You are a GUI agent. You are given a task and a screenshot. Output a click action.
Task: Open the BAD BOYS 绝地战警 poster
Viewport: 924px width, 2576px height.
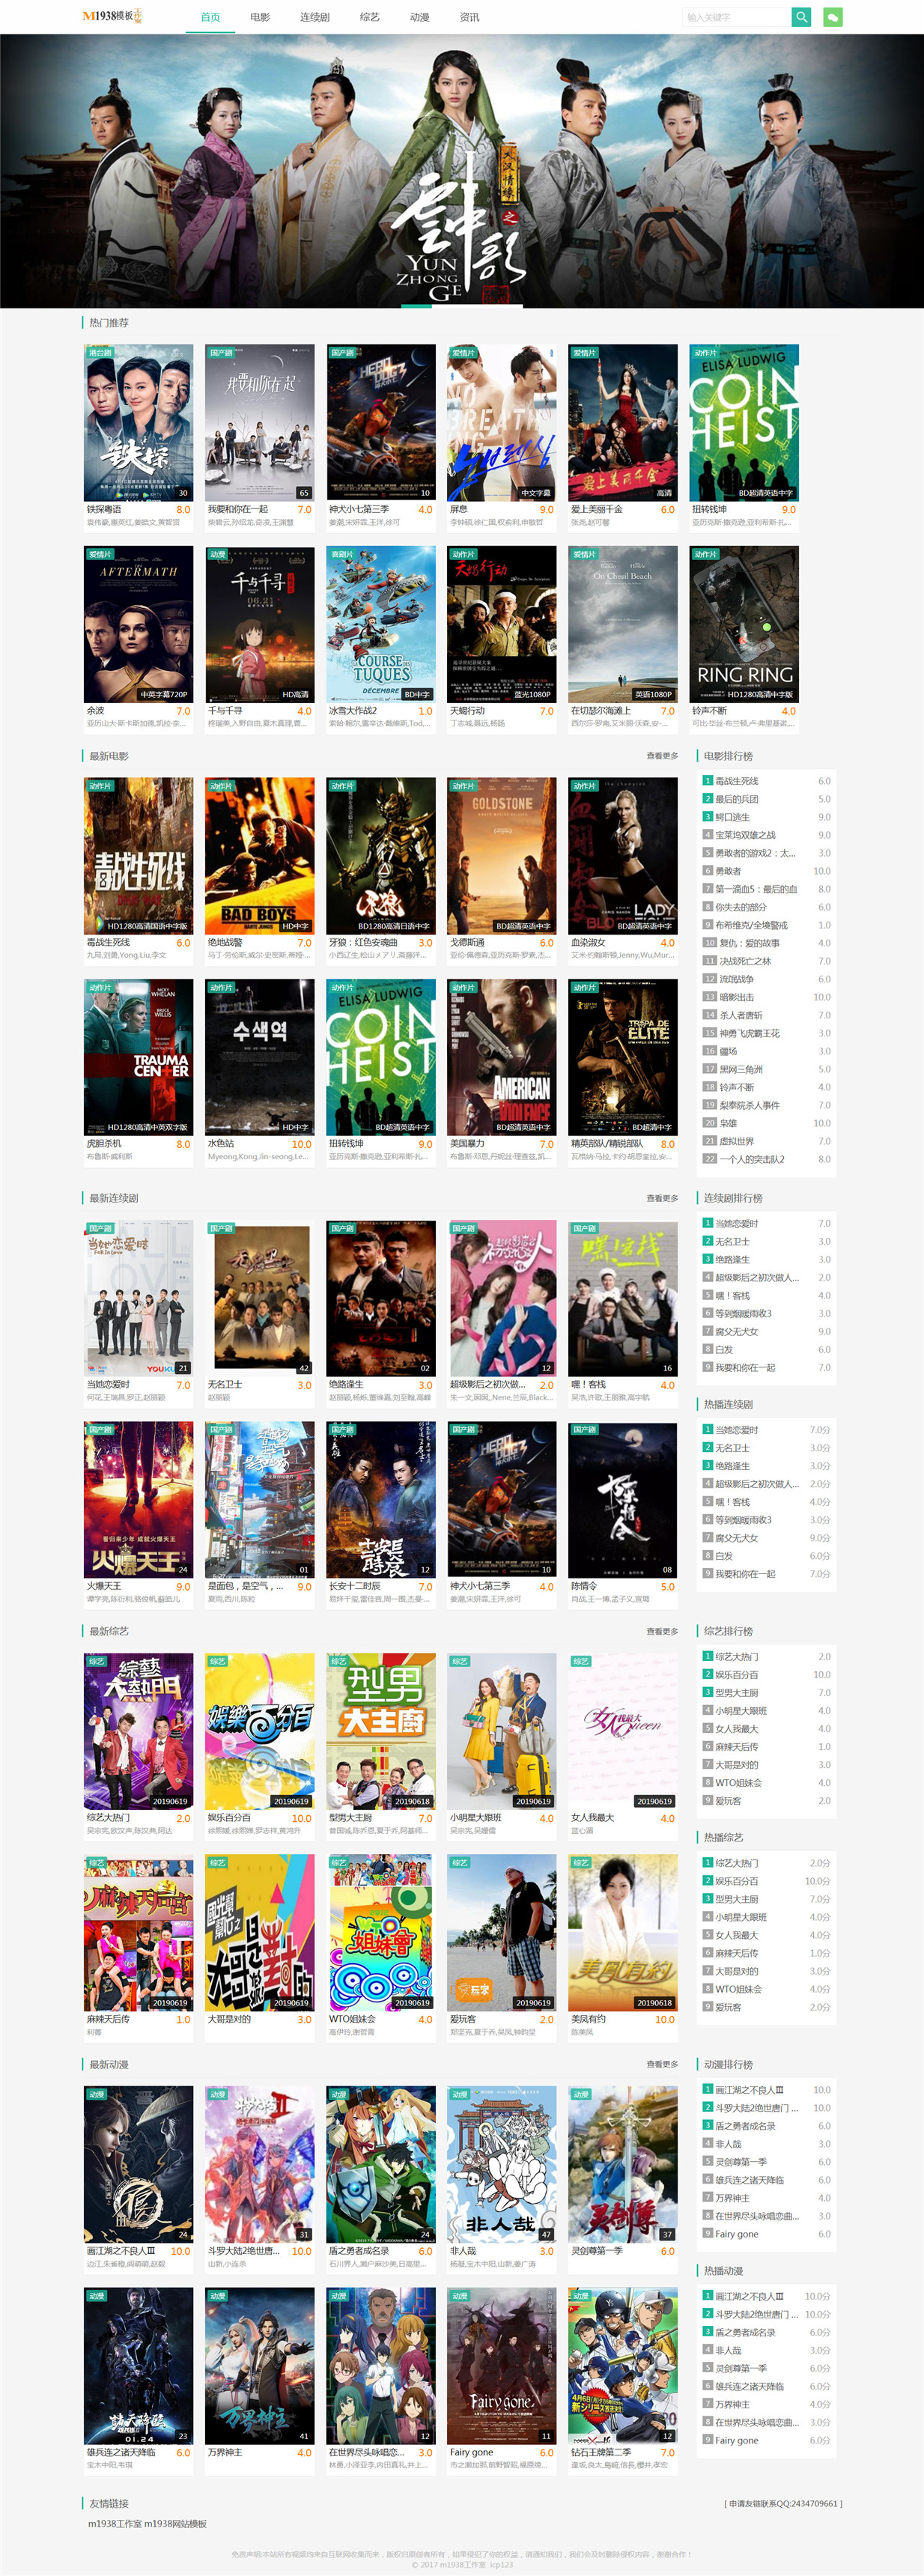[259, 856]
